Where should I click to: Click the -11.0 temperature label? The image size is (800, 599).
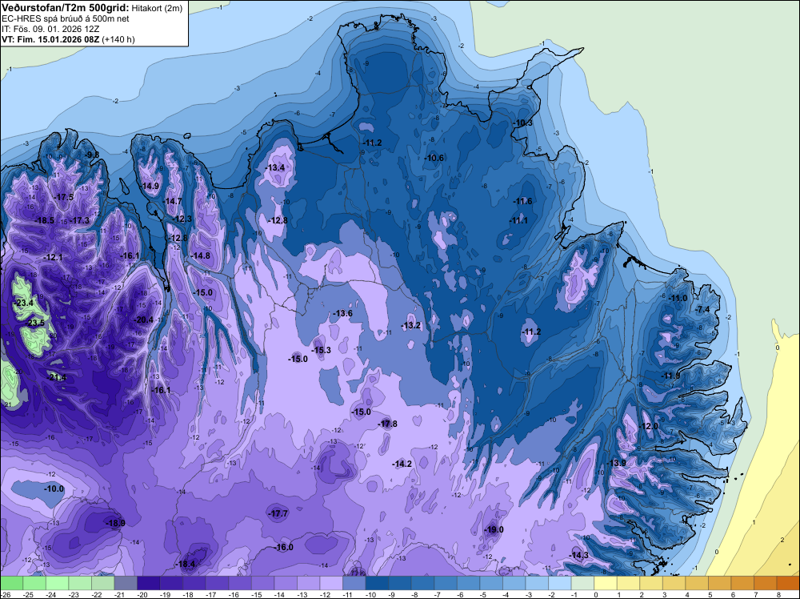(678, 298)
